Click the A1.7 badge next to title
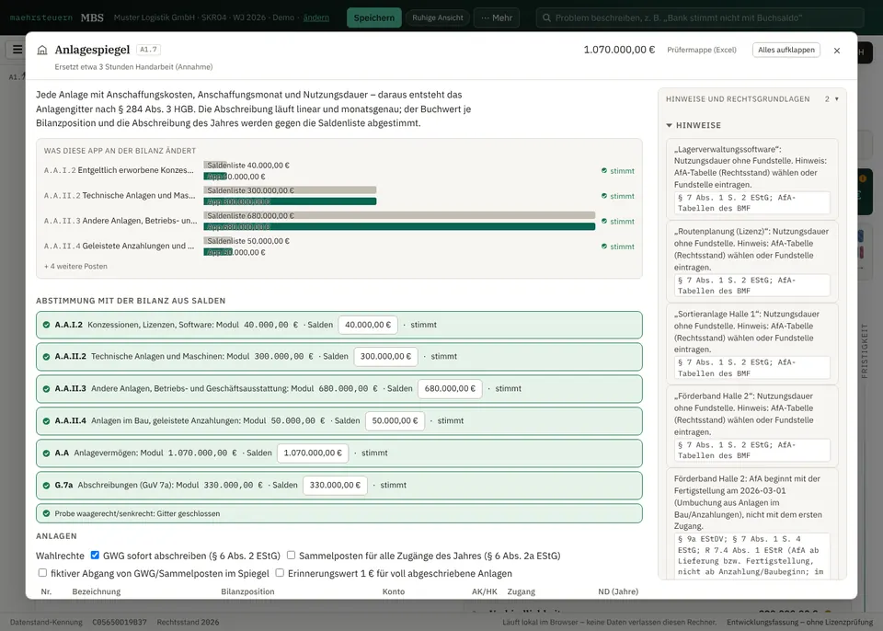883x631 pixels. point(149,50)
